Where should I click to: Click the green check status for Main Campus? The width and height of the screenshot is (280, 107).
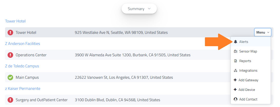coord(10,77)
